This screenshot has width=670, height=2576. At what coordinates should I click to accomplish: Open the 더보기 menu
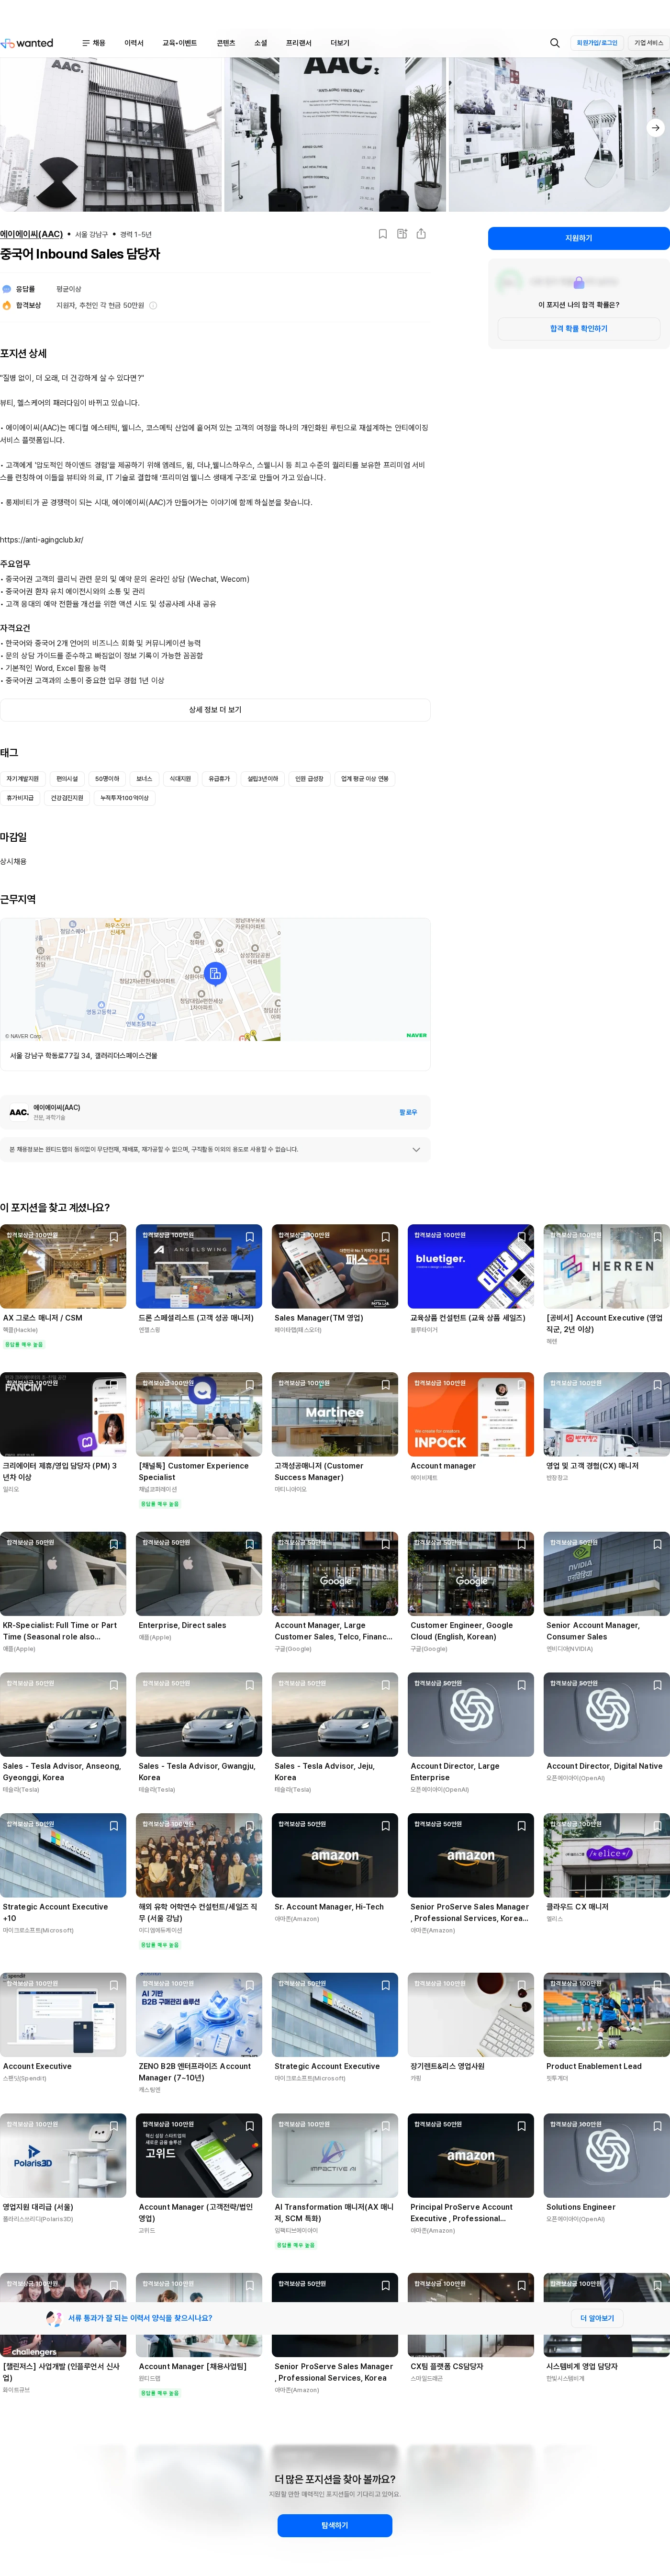point(340,43)
